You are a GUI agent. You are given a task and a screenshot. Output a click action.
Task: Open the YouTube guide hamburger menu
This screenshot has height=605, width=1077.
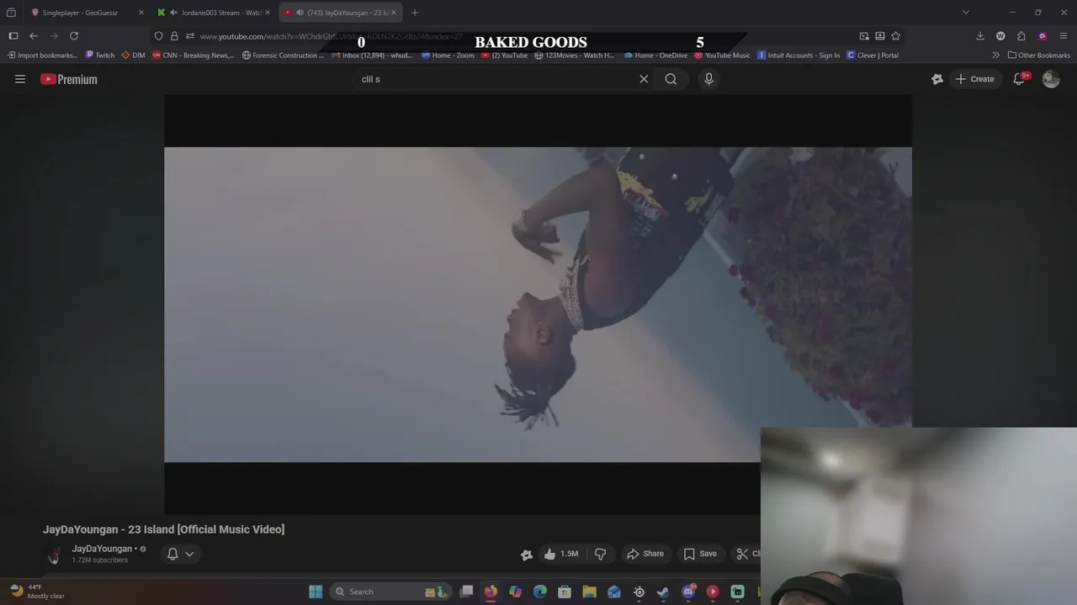pyautogui.click(x=20, y=79)
